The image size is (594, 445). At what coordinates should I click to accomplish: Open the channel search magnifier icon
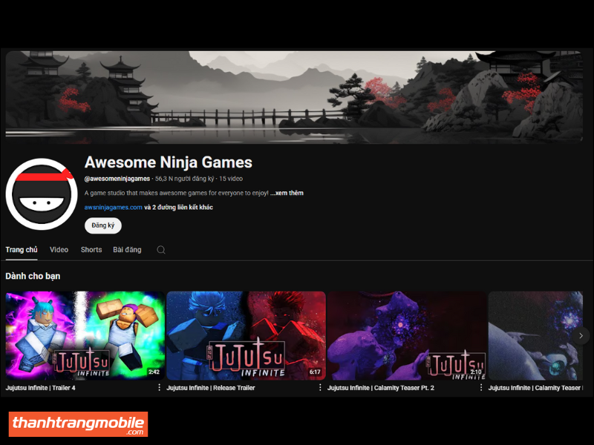click(x=161, y=250)
